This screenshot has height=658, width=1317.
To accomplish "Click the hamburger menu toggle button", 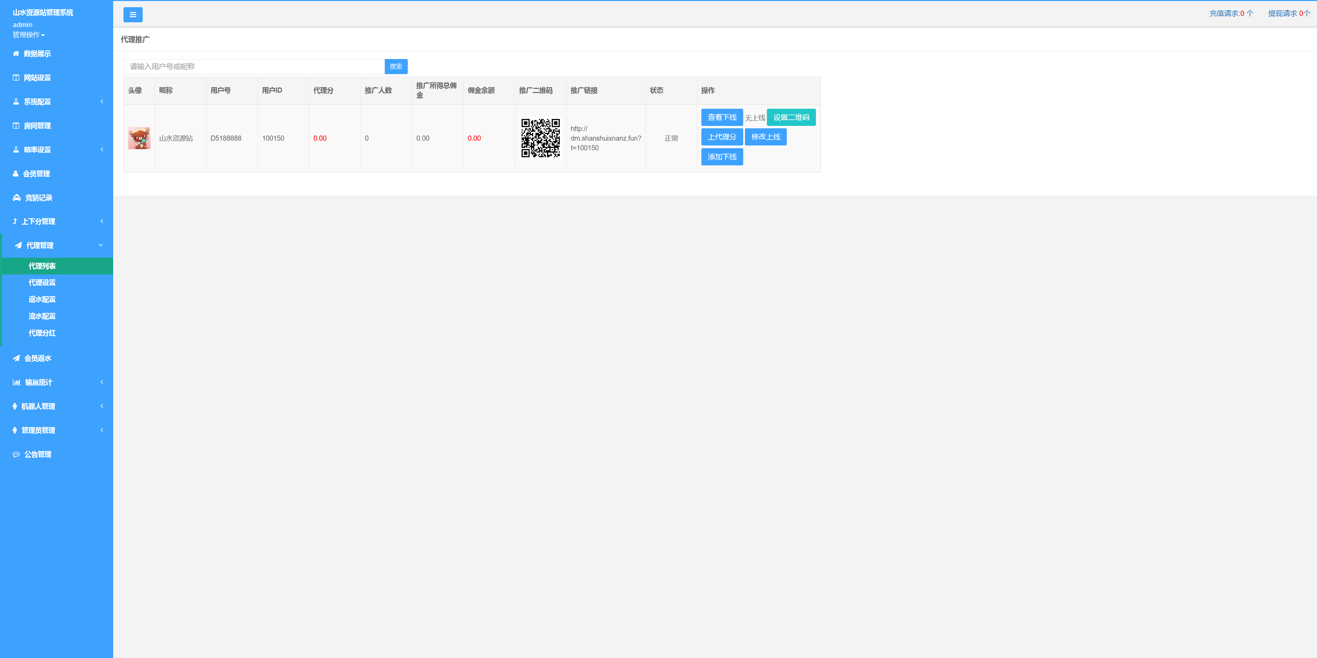I will coord(132,15).
